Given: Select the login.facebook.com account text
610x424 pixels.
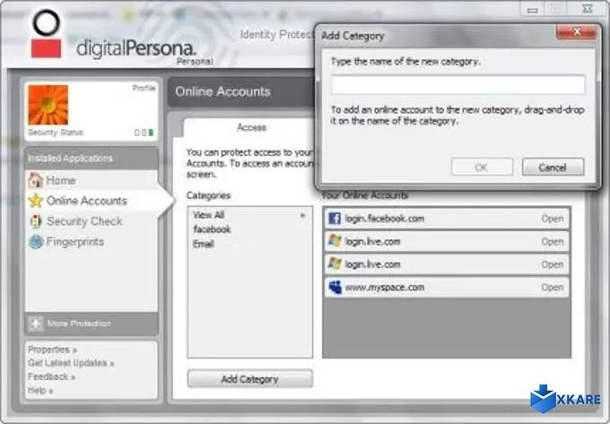Looking at the screenshot, I should click(384, 219).
